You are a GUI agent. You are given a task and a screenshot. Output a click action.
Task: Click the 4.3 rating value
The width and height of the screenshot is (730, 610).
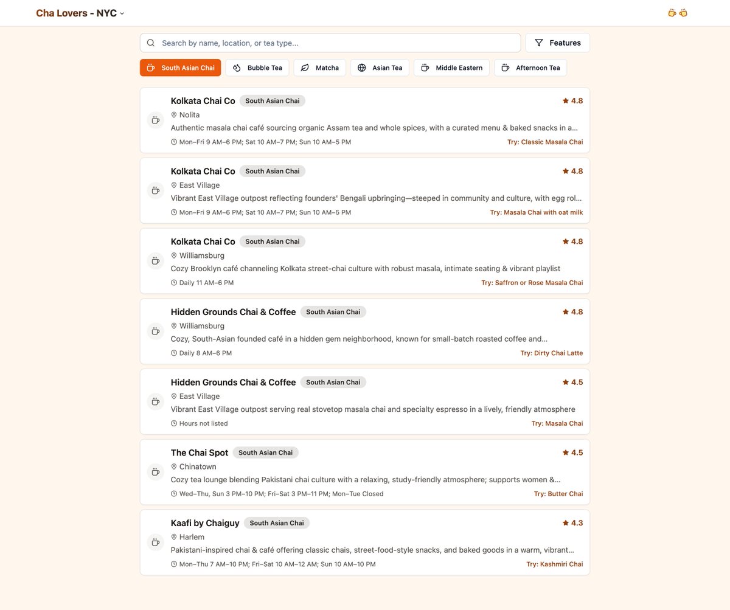pos(577,522)
